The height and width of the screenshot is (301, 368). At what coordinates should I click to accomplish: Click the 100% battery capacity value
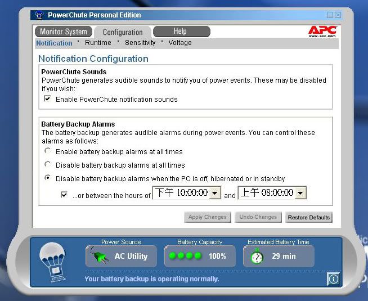217,256
